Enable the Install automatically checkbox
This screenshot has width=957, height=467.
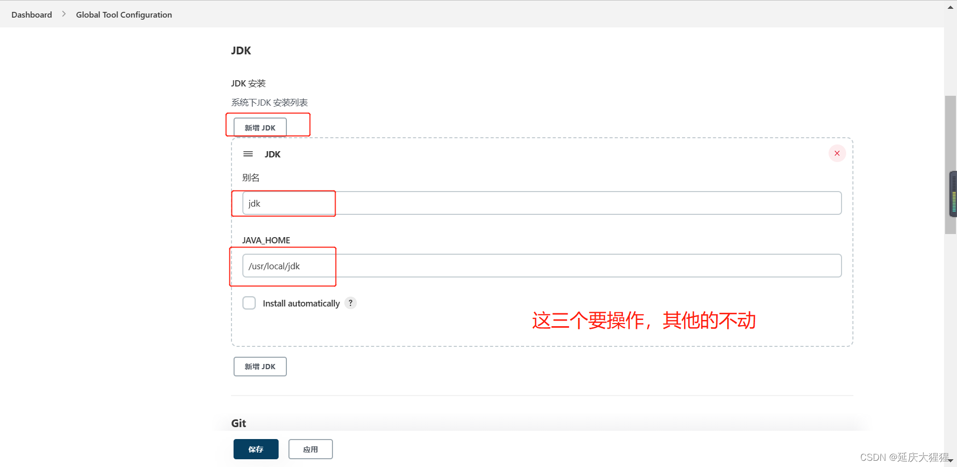pos(249,303)
